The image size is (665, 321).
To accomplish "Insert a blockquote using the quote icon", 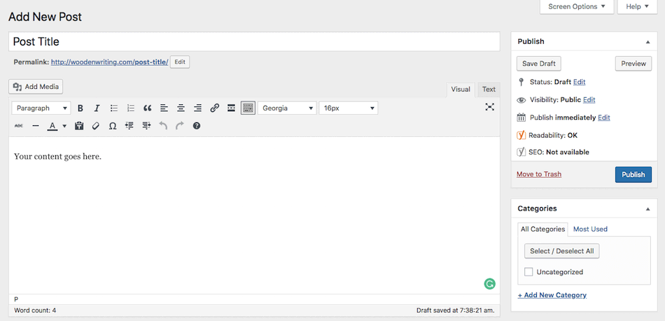I will pos(147,108).
